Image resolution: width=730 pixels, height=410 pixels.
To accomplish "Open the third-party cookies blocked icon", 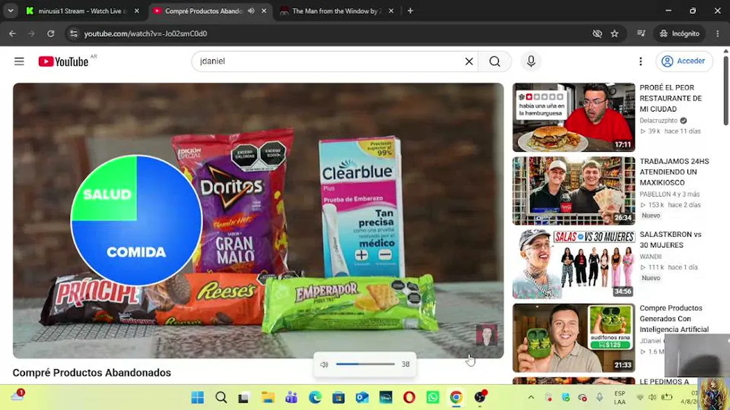I will (x=597, y=34).
